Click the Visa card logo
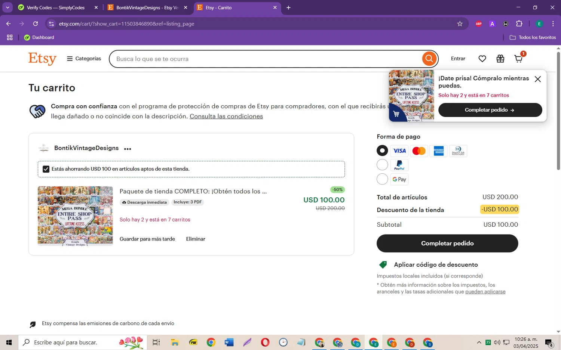Image resolution: width=561 pixels, height=350 pixels. (x=399, y=151)
